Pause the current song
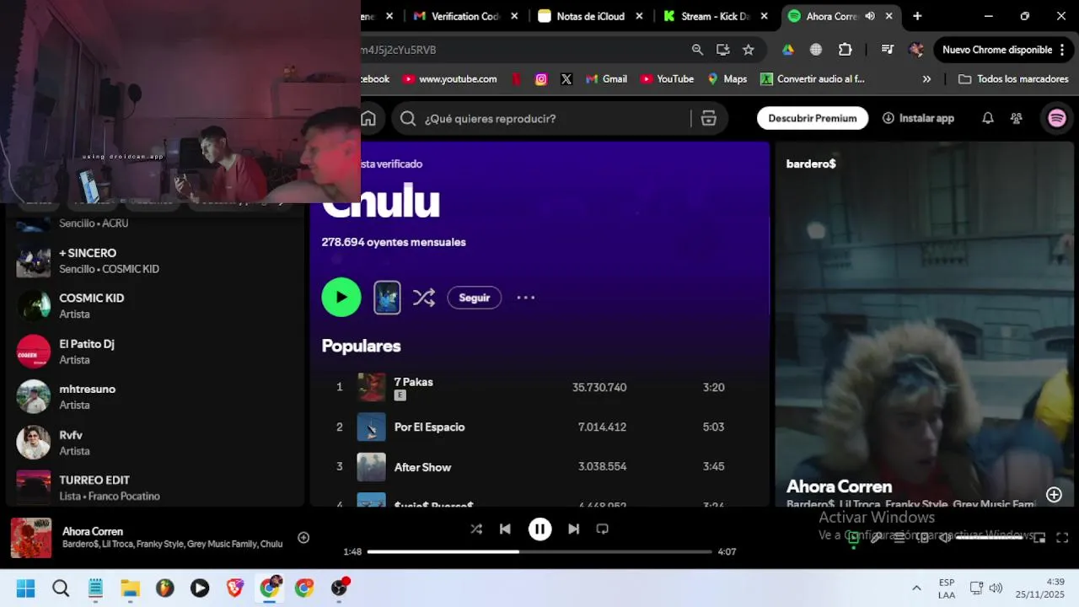 pyautogui.click(x=539, y=529)
